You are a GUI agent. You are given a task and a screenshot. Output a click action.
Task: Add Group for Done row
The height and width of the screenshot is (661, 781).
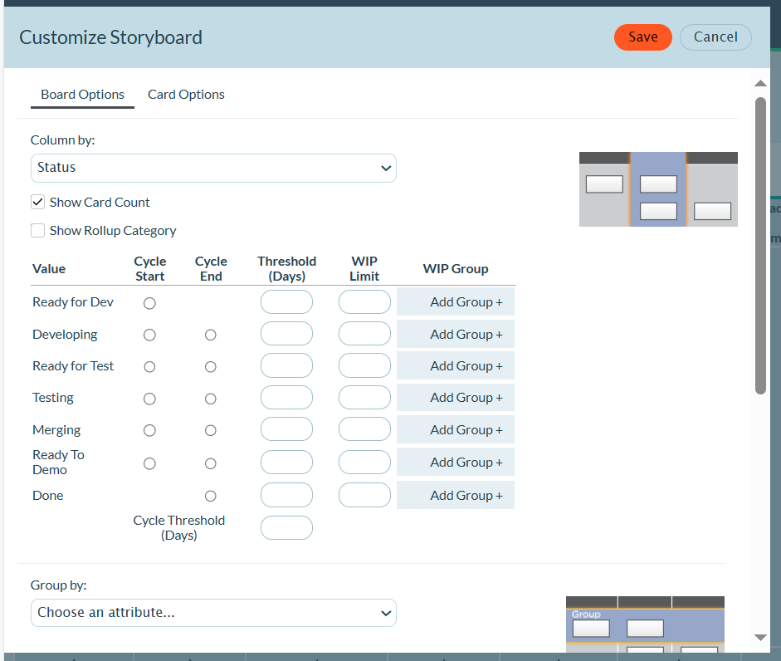pos(456,495)
